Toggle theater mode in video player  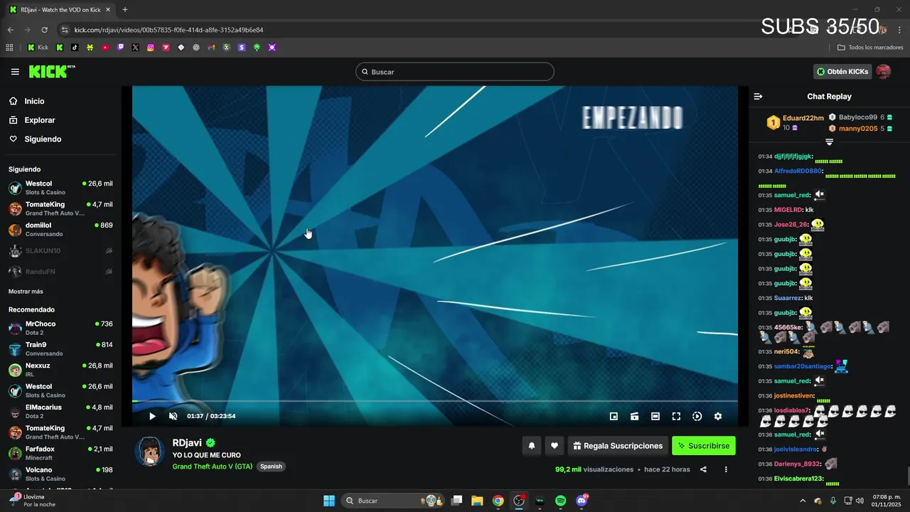(655, 416)
